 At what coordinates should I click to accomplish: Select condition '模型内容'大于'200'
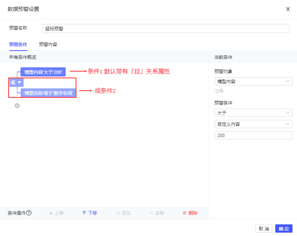coord(43,72)
